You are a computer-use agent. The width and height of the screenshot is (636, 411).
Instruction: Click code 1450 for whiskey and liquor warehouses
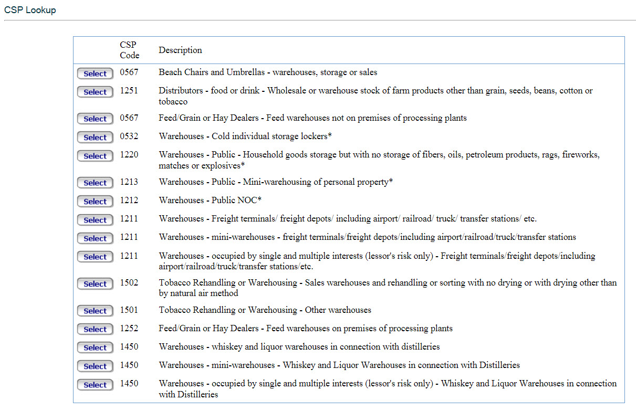[x=129, y=347]
